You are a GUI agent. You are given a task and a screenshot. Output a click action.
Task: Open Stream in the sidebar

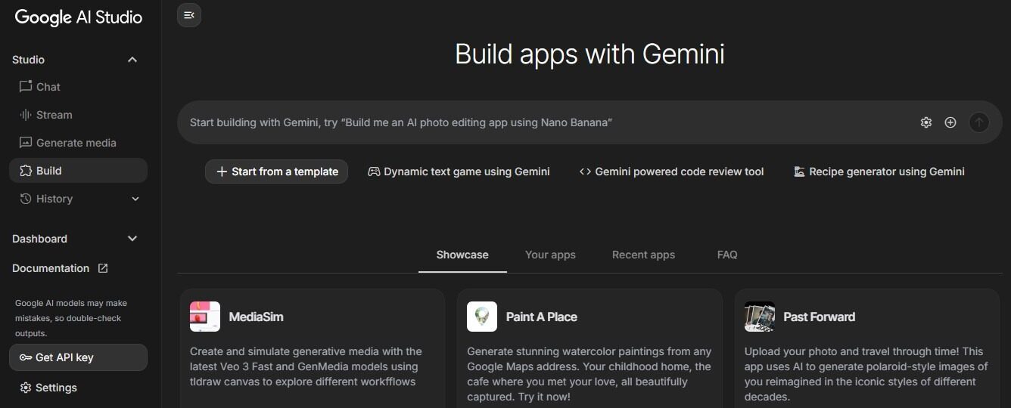click(54, 115)
